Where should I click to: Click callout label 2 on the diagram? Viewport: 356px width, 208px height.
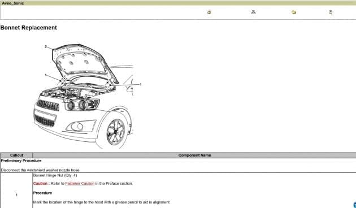pyautogui.click(x=46, y=46)
